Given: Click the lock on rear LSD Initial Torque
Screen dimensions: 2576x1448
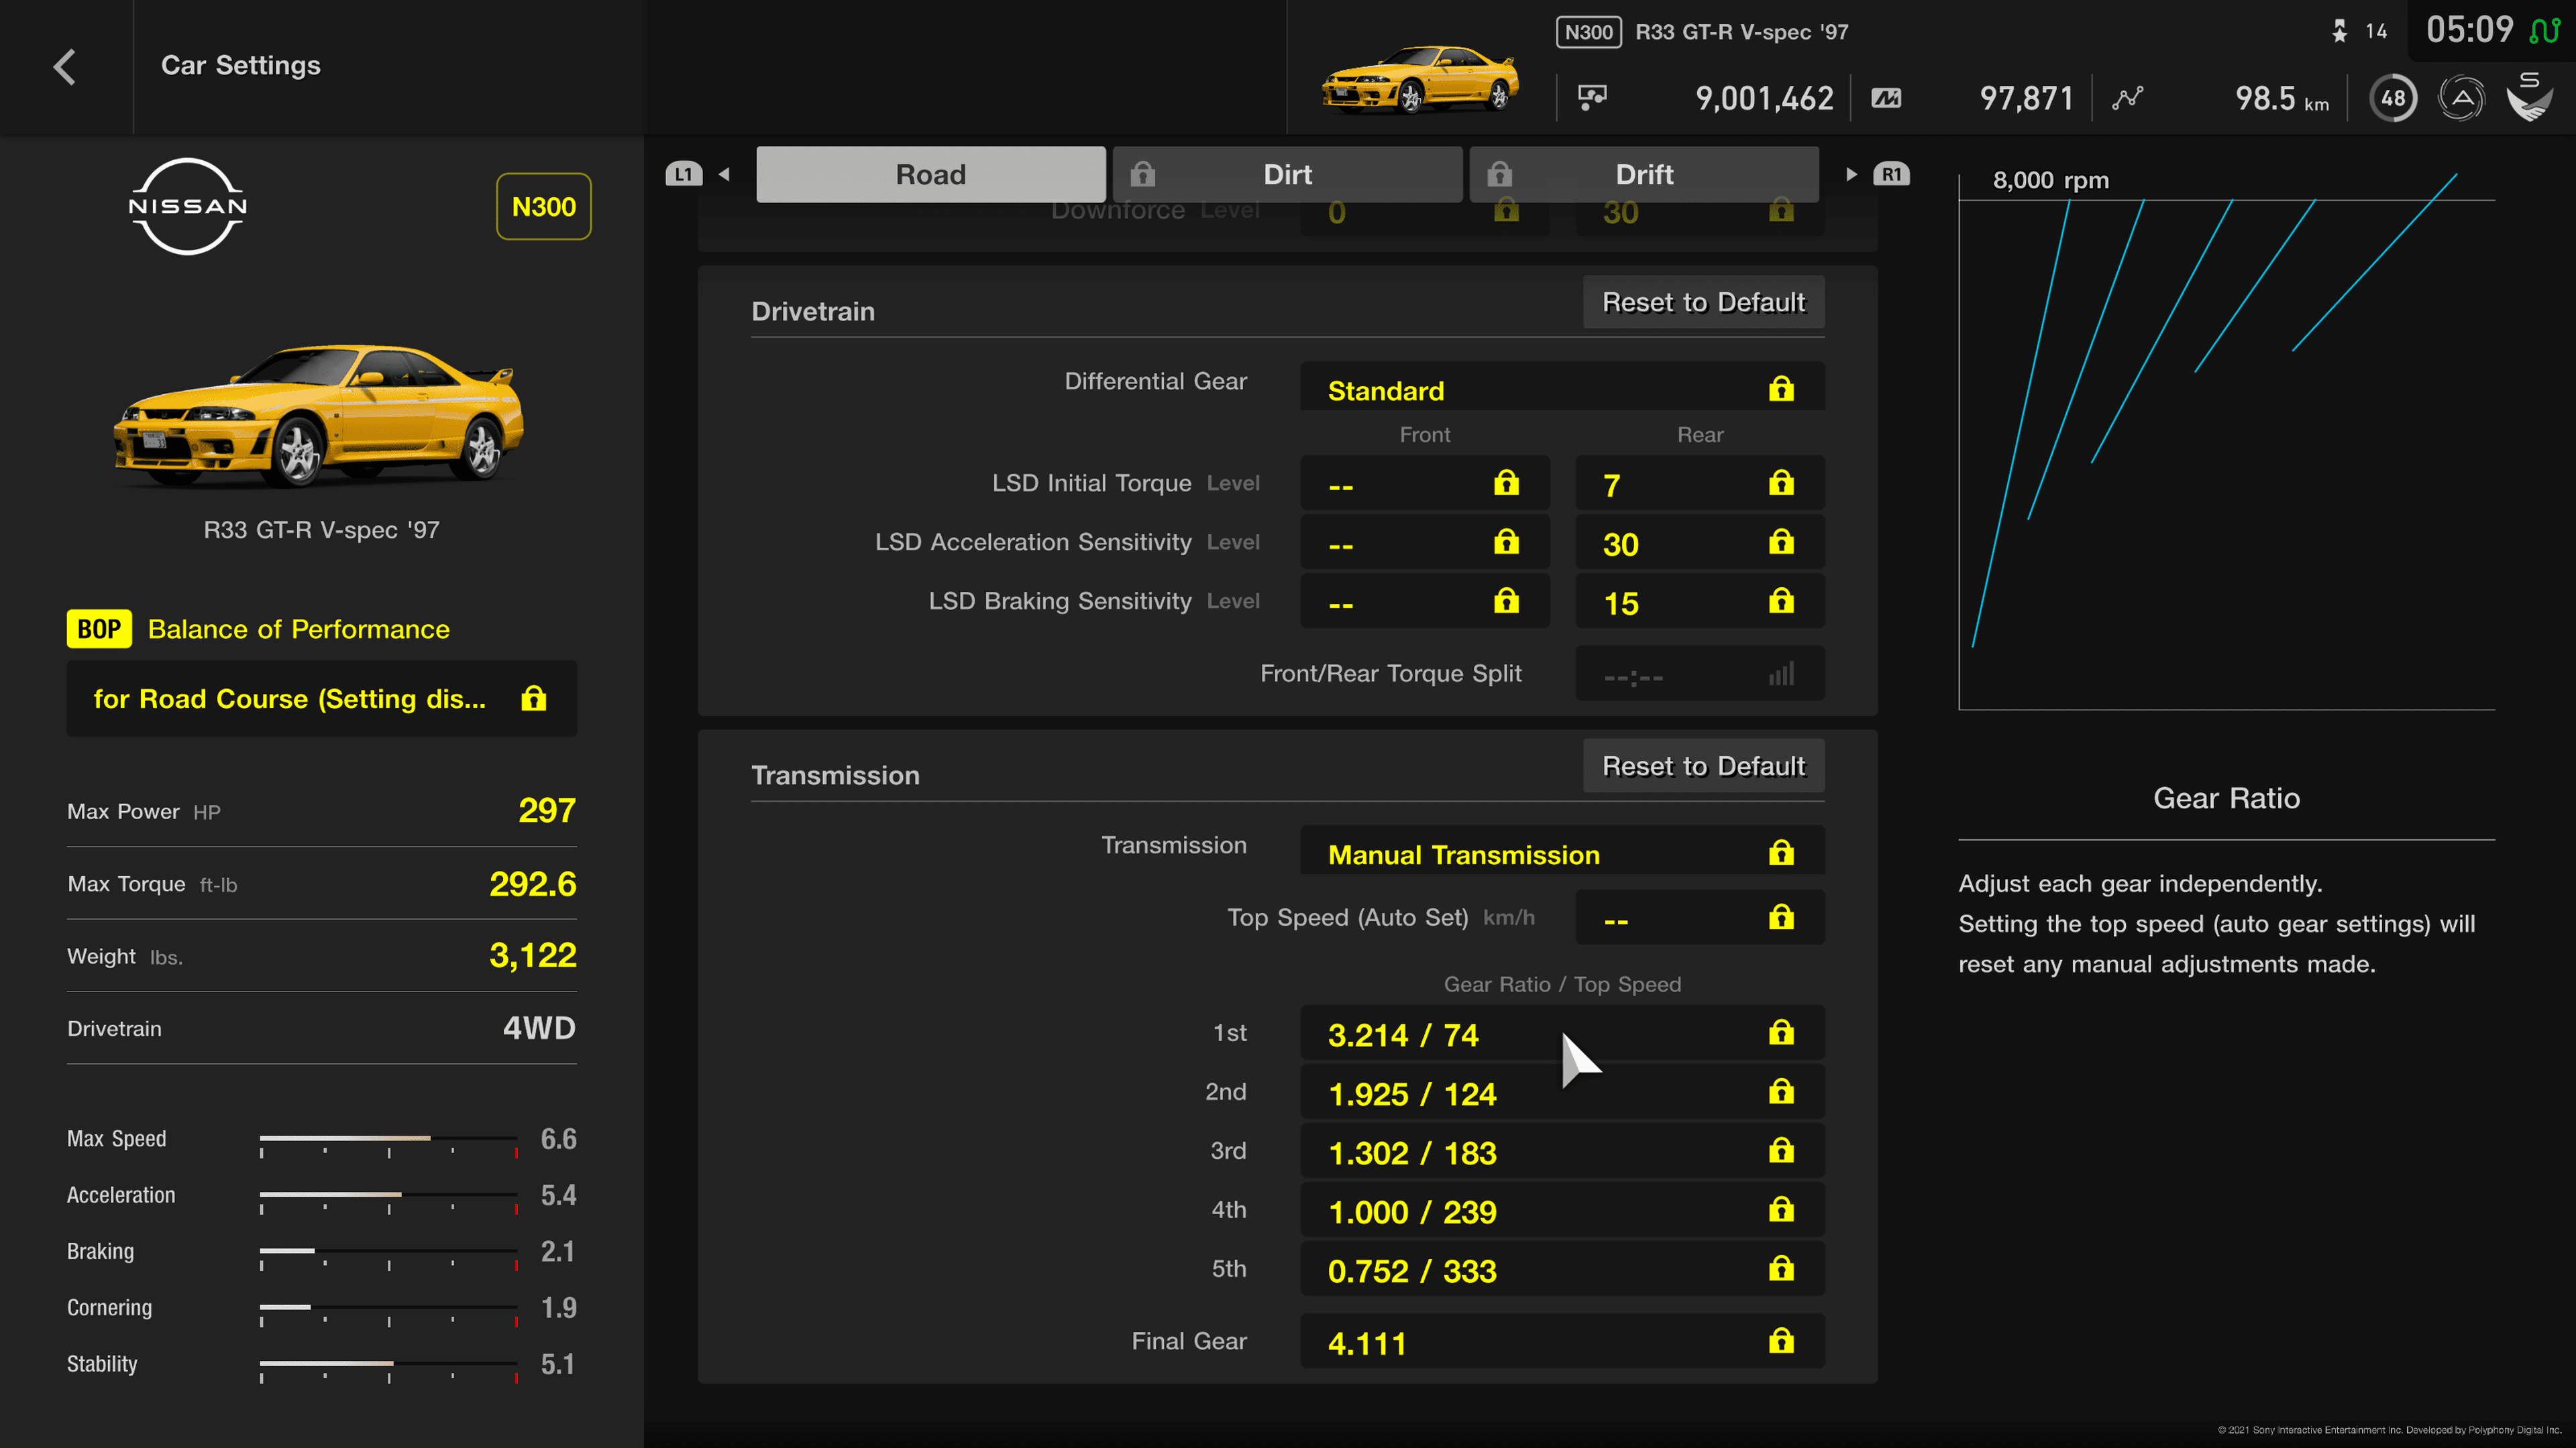Looking at the screenshot, I should (x=1781, y=483).
